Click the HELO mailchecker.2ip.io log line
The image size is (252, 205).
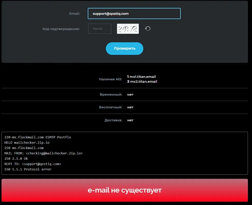27,143
